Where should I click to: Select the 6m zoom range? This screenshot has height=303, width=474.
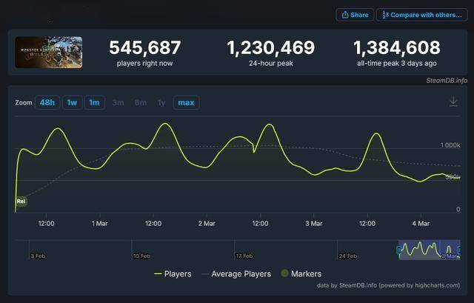(x=141, y=102)
